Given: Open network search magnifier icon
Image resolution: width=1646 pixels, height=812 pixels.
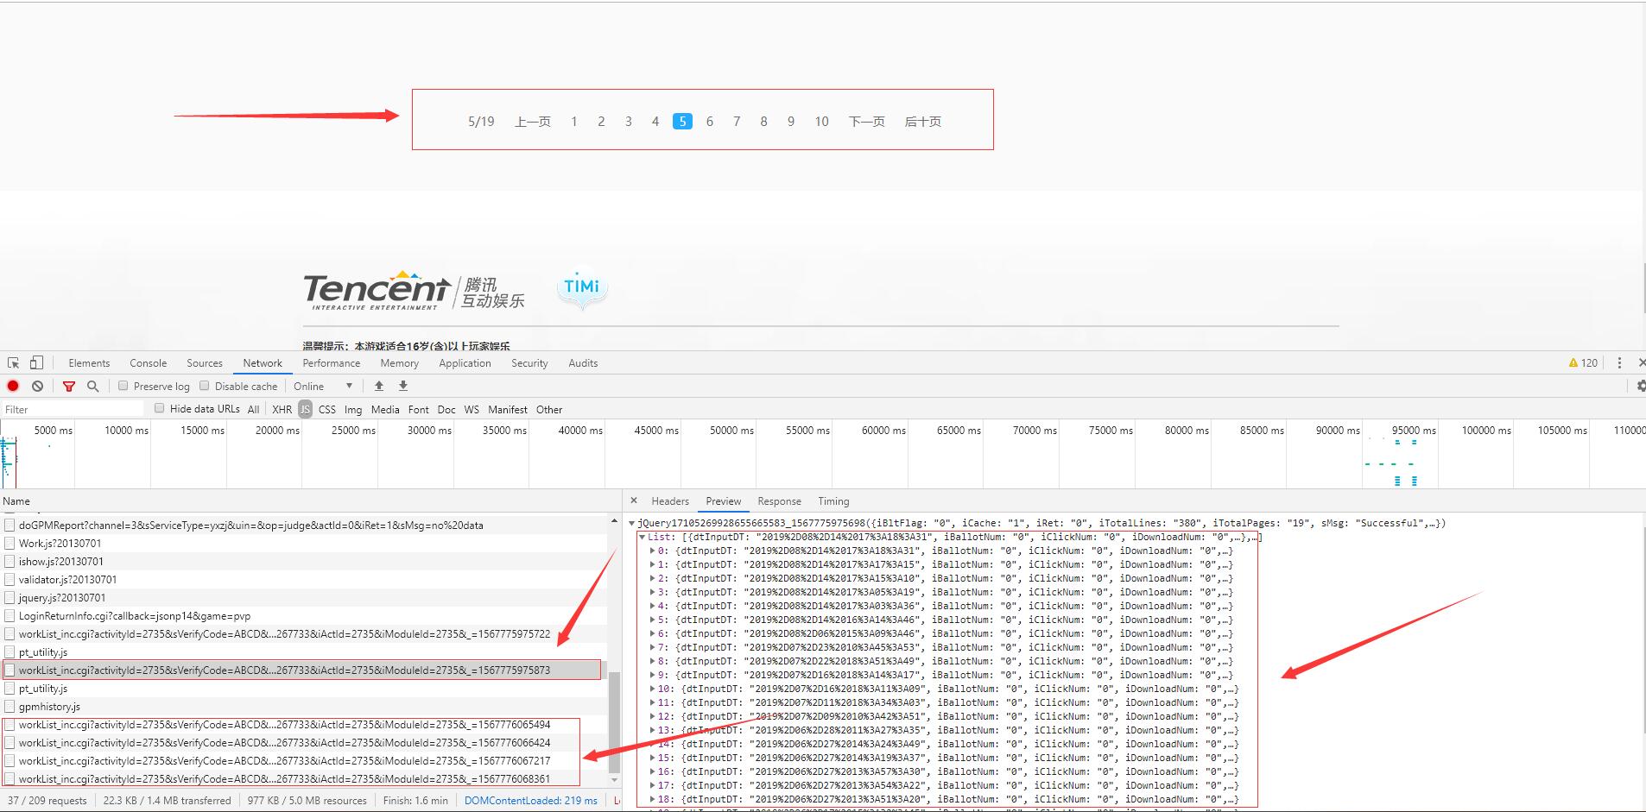Looking at the screenshot, I should tap(92, 387).
